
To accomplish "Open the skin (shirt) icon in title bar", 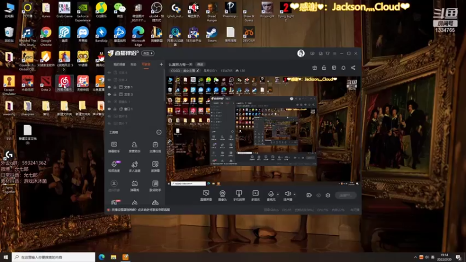I will [327, 54].
